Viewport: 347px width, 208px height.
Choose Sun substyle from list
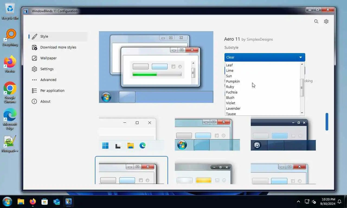click(262, 76)
